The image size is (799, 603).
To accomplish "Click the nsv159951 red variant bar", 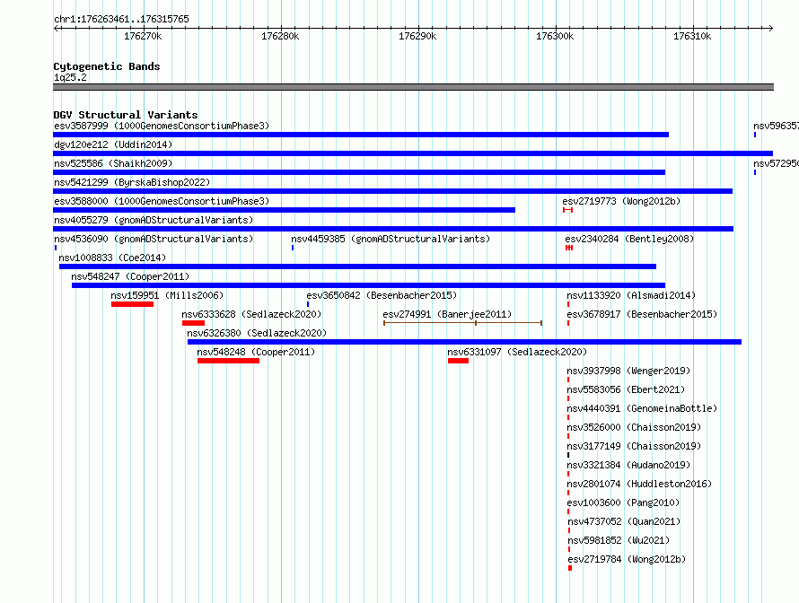I will point(133,304).
